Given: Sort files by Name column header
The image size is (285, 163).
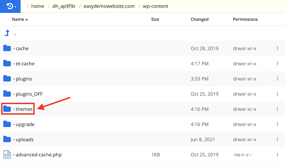Looking at the screenshot, I should 18,19.
